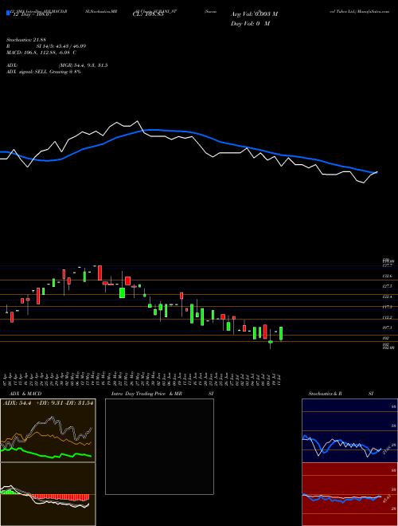The image size is (398, 526).
Task: Open the ADX indicator chart panel
Action: [48, 430]
